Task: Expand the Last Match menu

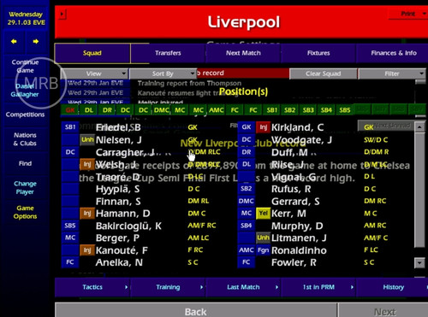Action: [243, 287]
